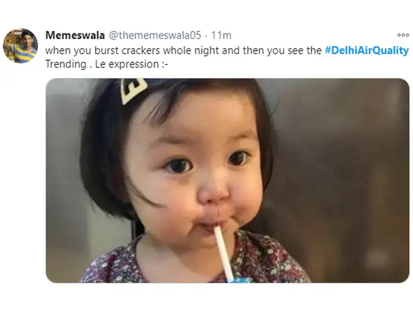This screenshot has height=310, width=413.
Task: Click the white straw in the photo
Action: click(224, 253)
